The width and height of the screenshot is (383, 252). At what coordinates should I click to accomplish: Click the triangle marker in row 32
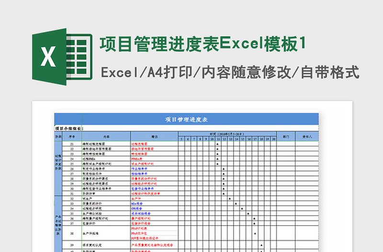tap(230, 198)
